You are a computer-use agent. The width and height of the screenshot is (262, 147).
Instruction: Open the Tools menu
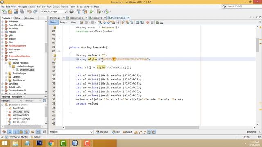pos(79,7)
